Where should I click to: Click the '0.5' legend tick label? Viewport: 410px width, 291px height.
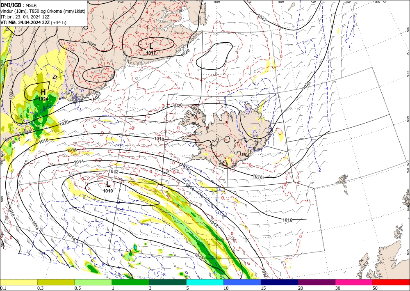pos(77,288)
